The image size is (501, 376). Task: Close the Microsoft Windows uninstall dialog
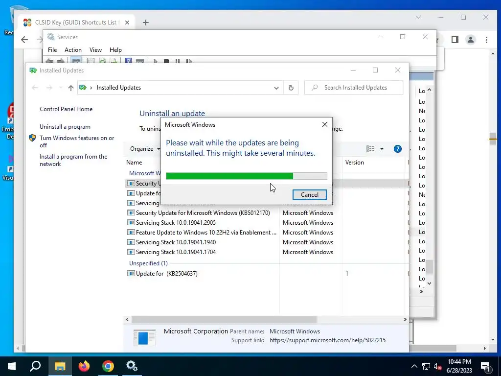pos(325,124)
